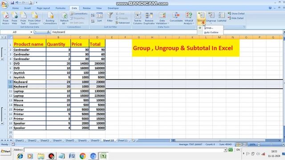Switch to Page Layout view button
The height and width of the screenshot is (160, 285).
pyautogui.click(x=242, y=144)
